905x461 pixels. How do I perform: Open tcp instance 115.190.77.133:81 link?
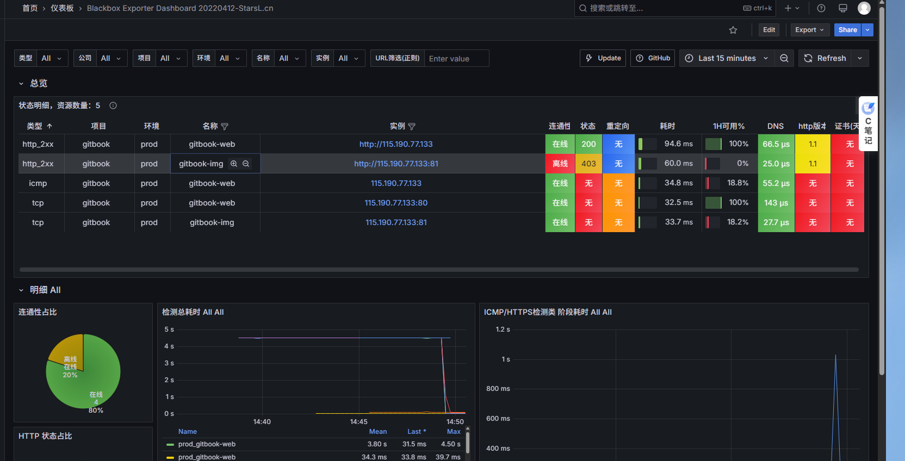(x=396, y=222)
